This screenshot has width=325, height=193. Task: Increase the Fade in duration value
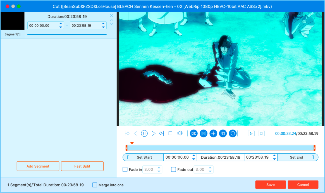159,168
